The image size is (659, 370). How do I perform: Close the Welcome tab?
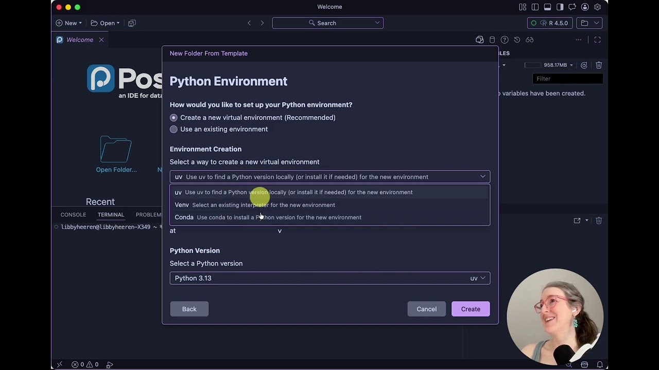[x=101, y=40]
